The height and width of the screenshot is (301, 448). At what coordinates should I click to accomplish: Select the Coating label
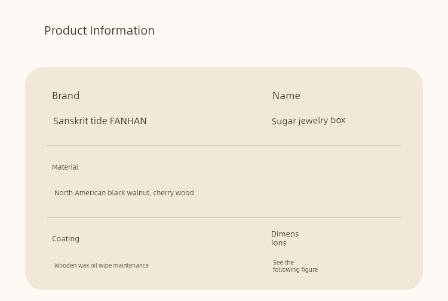click(x=66, y=239)
